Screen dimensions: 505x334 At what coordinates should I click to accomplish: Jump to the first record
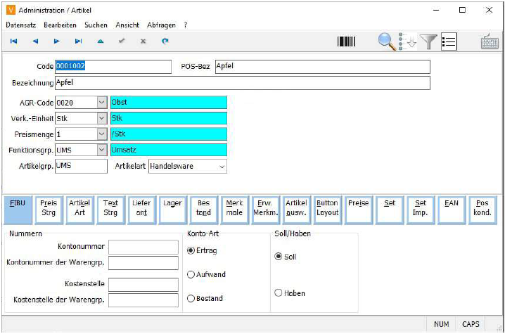[x=13, y=41]
